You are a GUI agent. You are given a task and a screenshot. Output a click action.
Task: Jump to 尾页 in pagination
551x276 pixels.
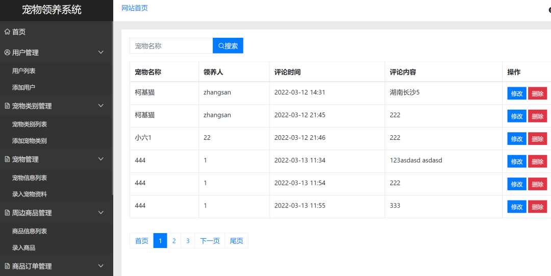click(x=237, y=240)
